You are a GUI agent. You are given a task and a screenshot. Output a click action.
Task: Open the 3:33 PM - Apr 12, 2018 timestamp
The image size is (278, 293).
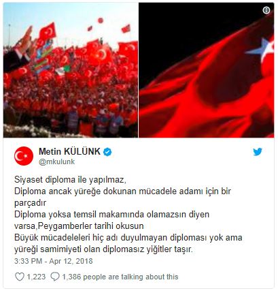(x=54, y=261)
